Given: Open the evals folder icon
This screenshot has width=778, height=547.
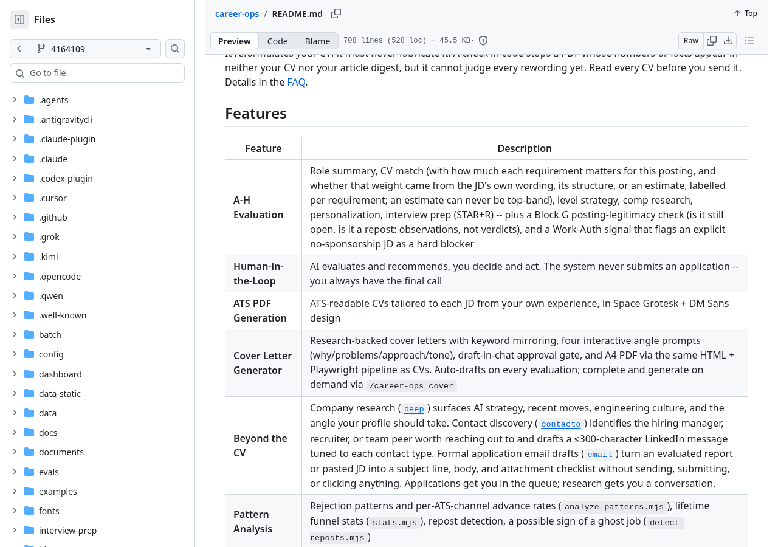Looking at the screenshot, I should (x=29, y=472).
